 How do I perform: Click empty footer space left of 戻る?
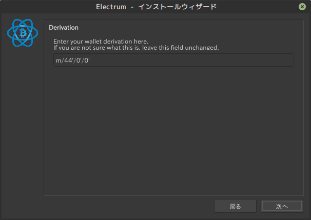(x=128, y=206)
